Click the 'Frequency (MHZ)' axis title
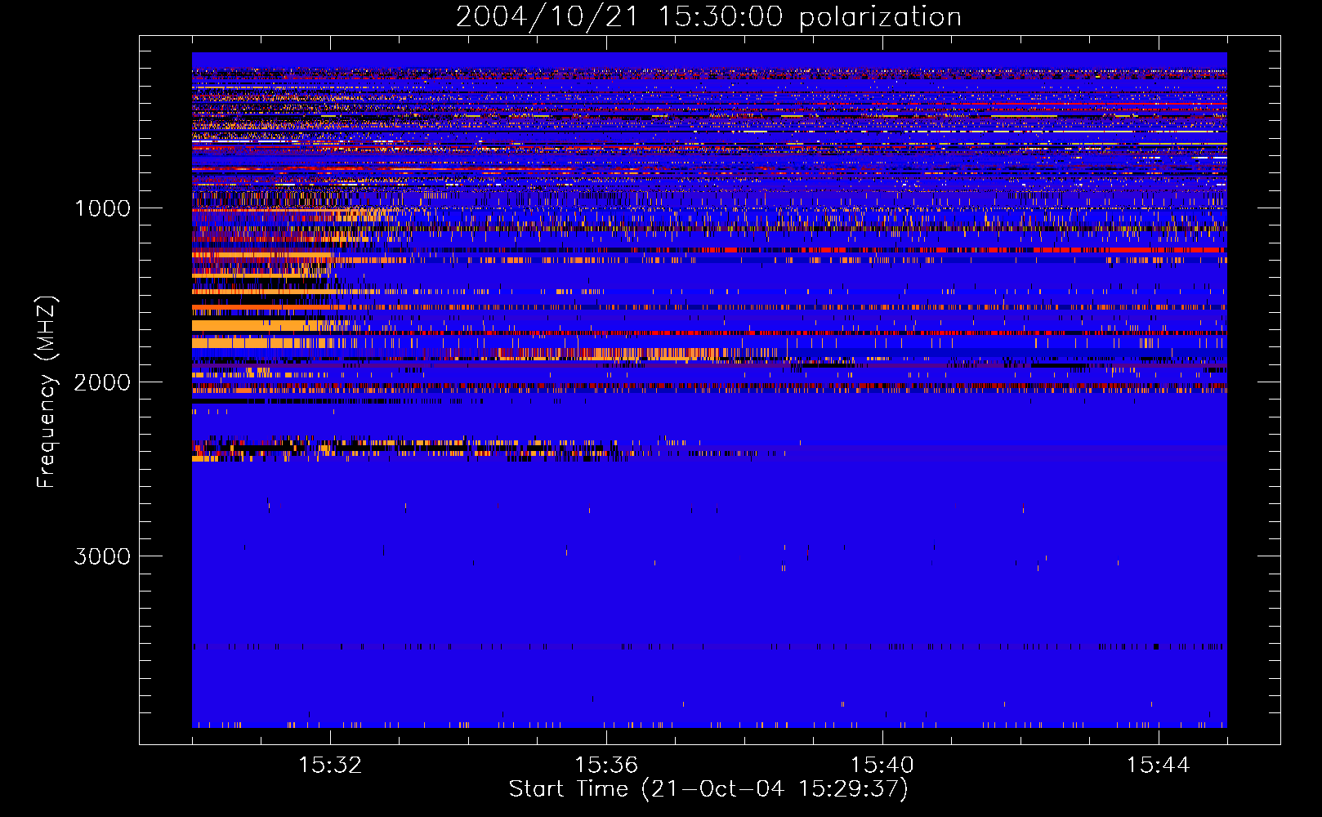The image size is (1322, 817). click(x=47, y=391)
